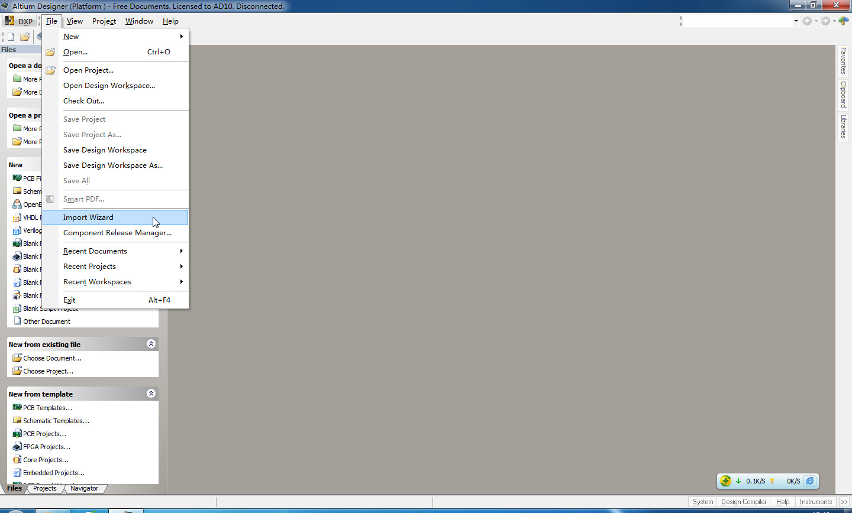Collapse the New from existing file section
Screen dimensions: 852x513
pyautogui.click(x=151, y=344)
